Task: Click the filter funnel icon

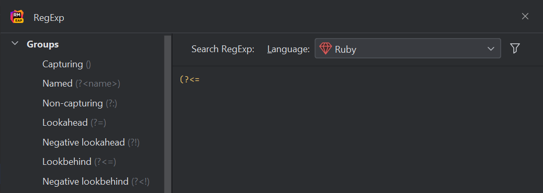Action: 515,49
